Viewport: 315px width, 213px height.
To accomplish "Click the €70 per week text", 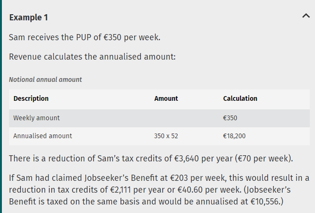I will pos(263,159).
